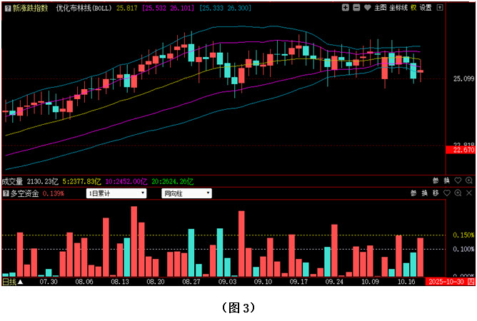Screen dimensions: 477x321
Task: Click the plus zoom-in icon in main chart
Action: pyautogui.click(x=346, y=8)
